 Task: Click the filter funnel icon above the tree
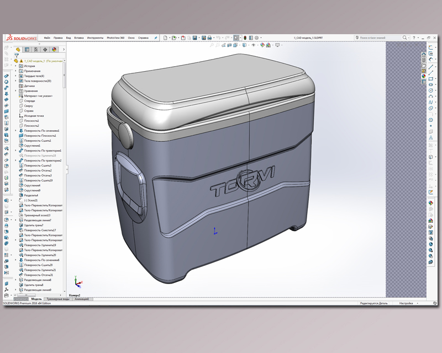tap(17, 56)
